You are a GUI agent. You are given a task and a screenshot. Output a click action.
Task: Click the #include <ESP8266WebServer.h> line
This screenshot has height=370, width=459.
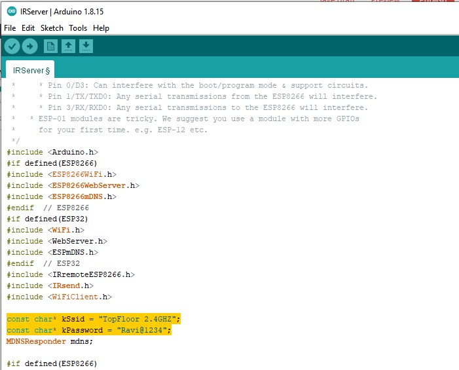coord(73,185)
